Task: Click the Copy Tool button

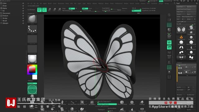Action: pos(181,12)
